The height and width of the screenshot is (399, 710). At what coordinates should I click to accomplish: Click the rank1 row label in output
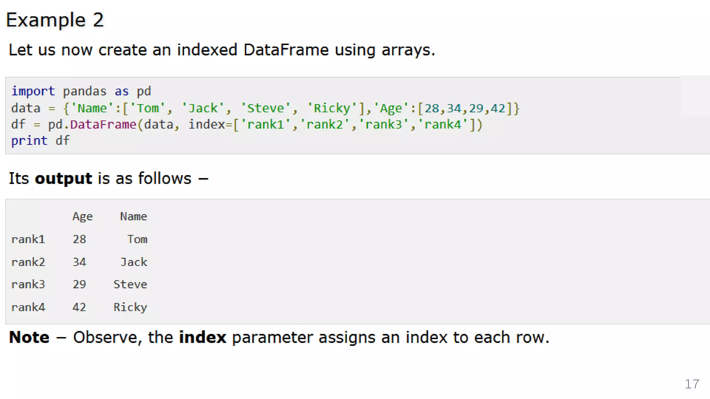[28, 239]
